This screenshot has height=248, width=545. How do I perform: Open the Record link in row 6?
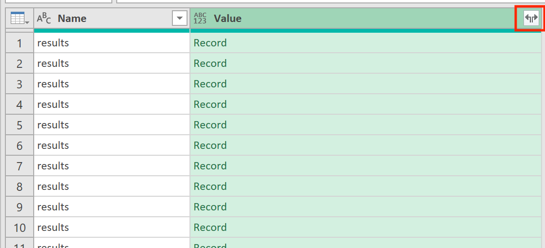[210, 145]
